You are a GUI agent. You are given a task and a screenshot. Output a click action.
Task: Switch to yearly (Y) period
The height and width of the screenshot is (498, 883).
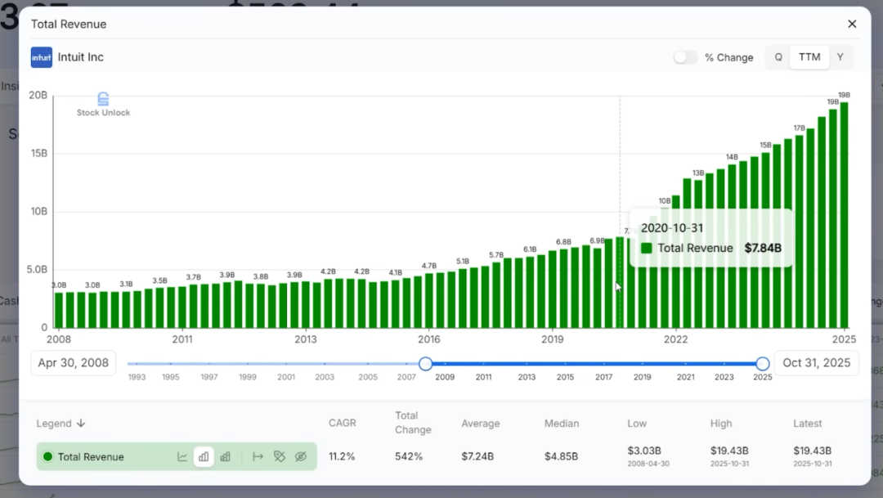pos(840,57)
